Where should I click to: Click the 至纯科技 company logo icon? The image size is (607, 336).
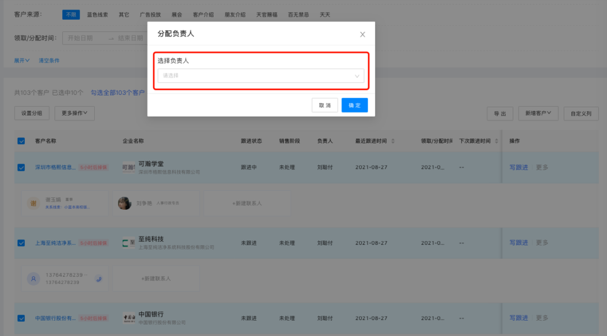click(129, 243)
